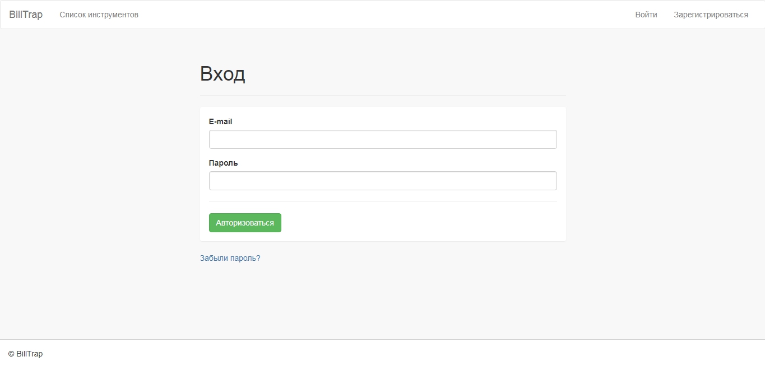The height and width of the screenshot is (366, 765).
Task: Select the tools list link in navbar
Action: [x=99, y=15]
